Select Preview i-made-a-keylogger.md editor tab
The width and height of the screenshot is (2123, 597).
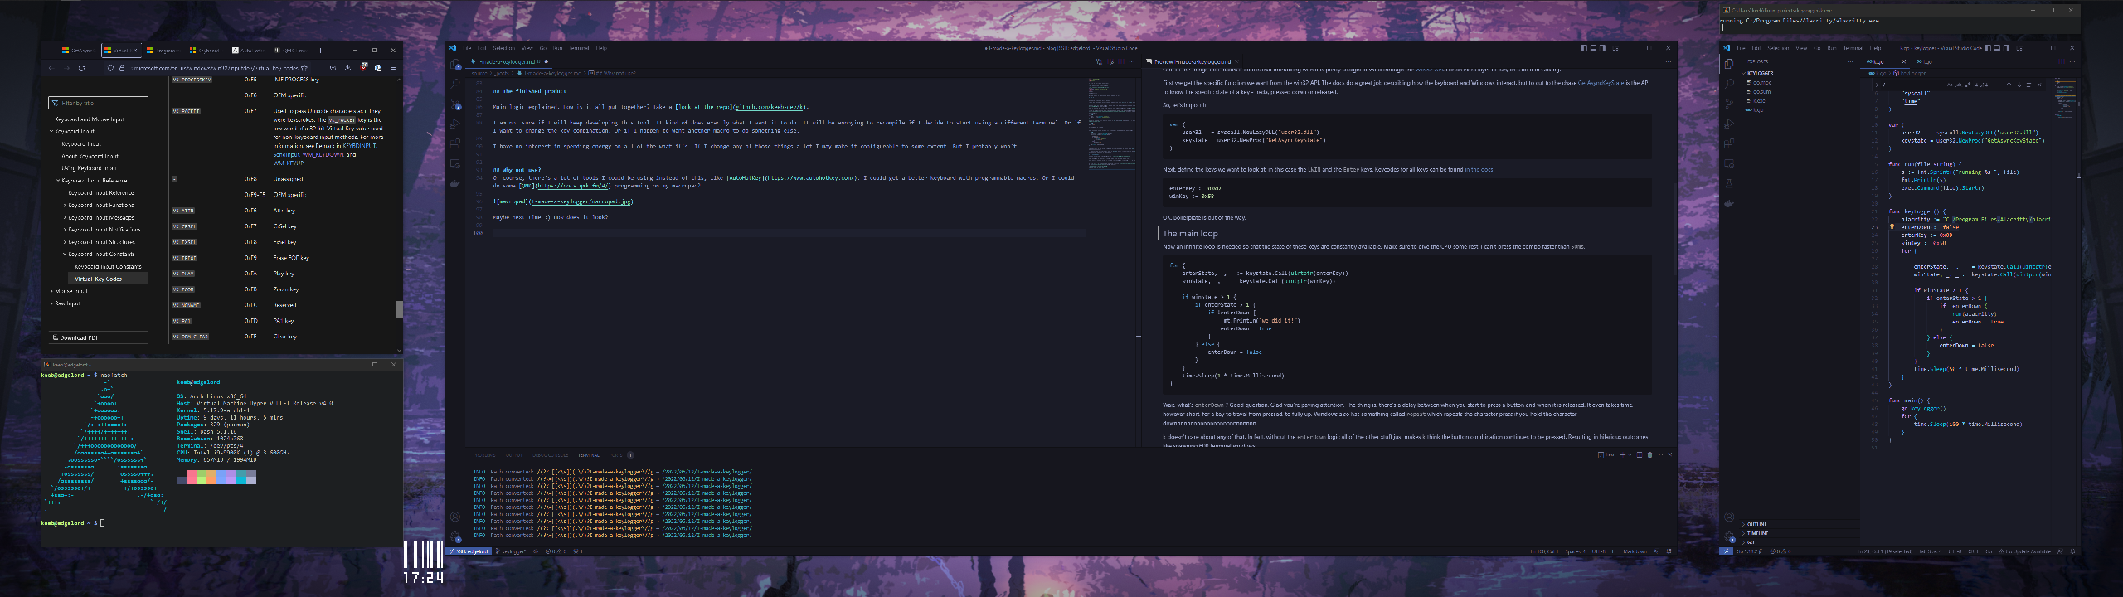[x=1192, y=61]
